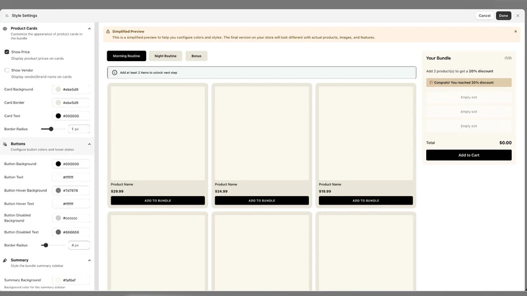Open the Card Border color swatch
Viewport: 527px width, 296px height.
(x=58, y=103)
